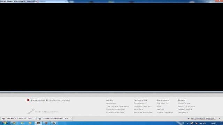
Task: Open the Windows Start menu orb
Action: (4, 123)
